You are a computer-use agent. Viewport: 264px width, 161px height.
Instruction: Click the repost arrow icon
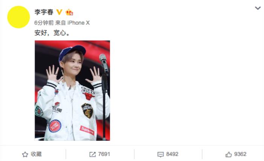point(92,154)
